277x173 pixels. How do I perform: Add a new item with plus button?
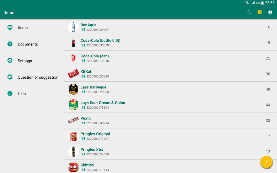tap(266, 162)
